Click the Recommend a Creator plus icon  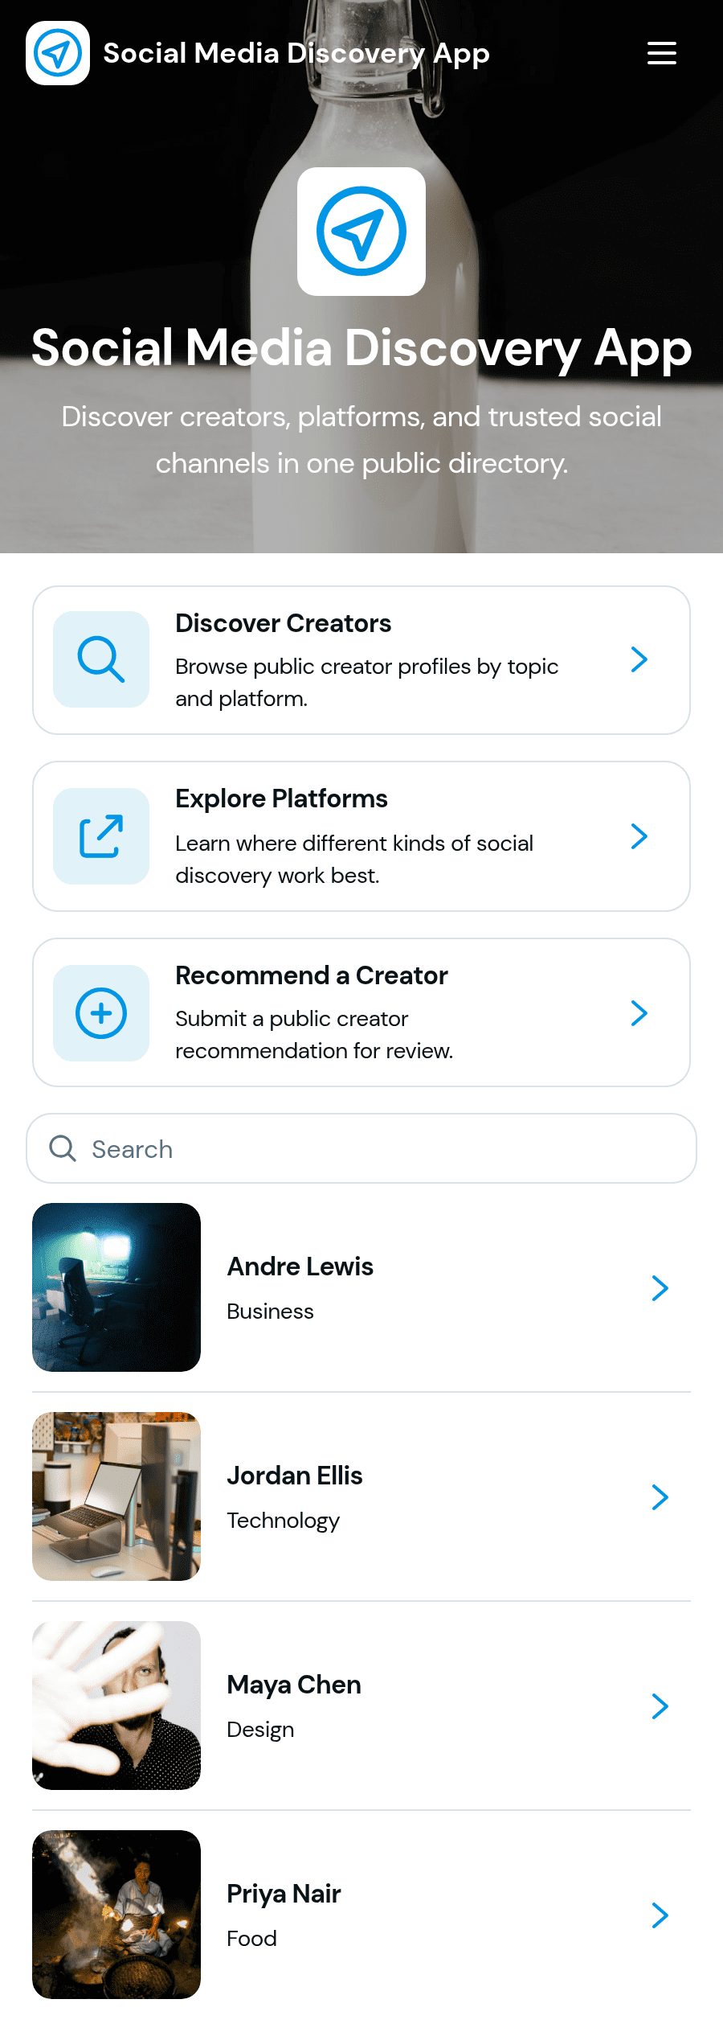pyautogui.click(x=101, y=1013)
